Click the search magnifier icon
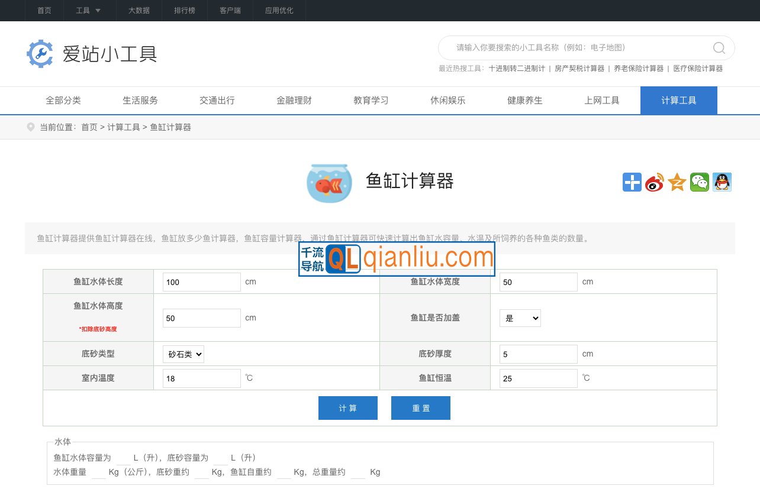 tap(718, 48)
